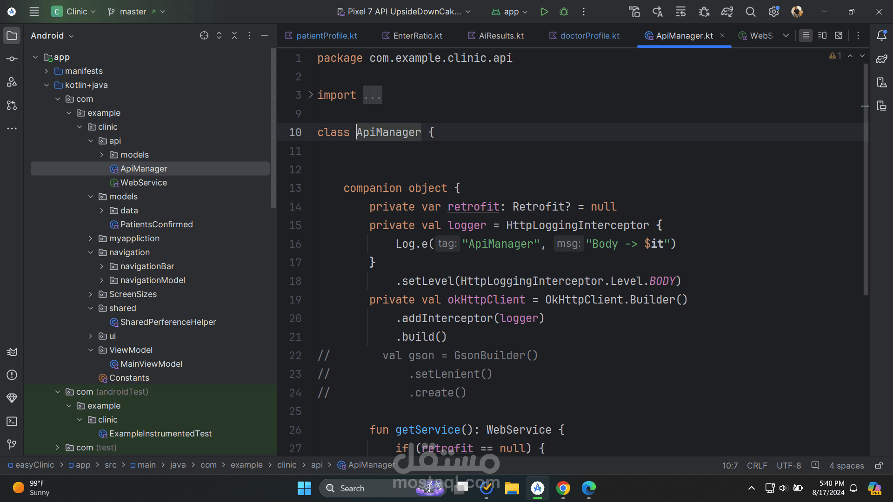Click the Debug app bug icon
Image resolution: width=893 pixels, height=502 pixels.
(564, 12)
